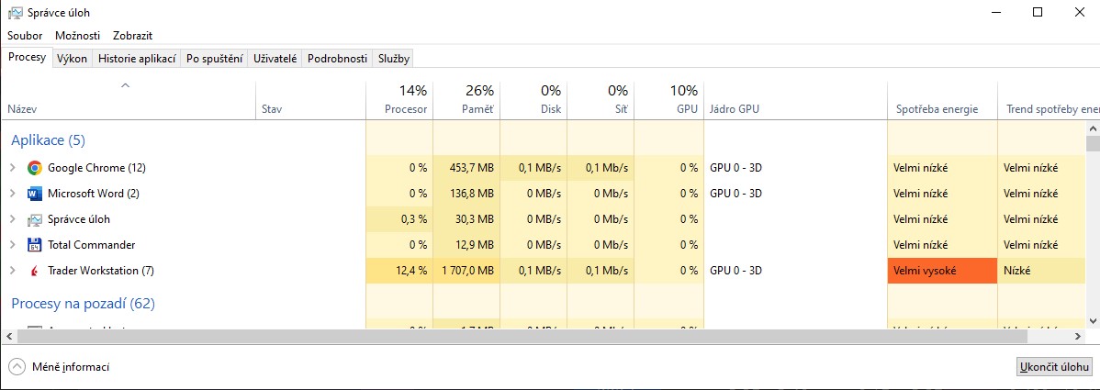Click the Microsoft Word process icon
The height and width of the screenshot is (390, 1100).
point(35,194)
